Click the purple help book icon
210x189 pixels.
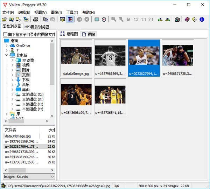pos(187,20)
